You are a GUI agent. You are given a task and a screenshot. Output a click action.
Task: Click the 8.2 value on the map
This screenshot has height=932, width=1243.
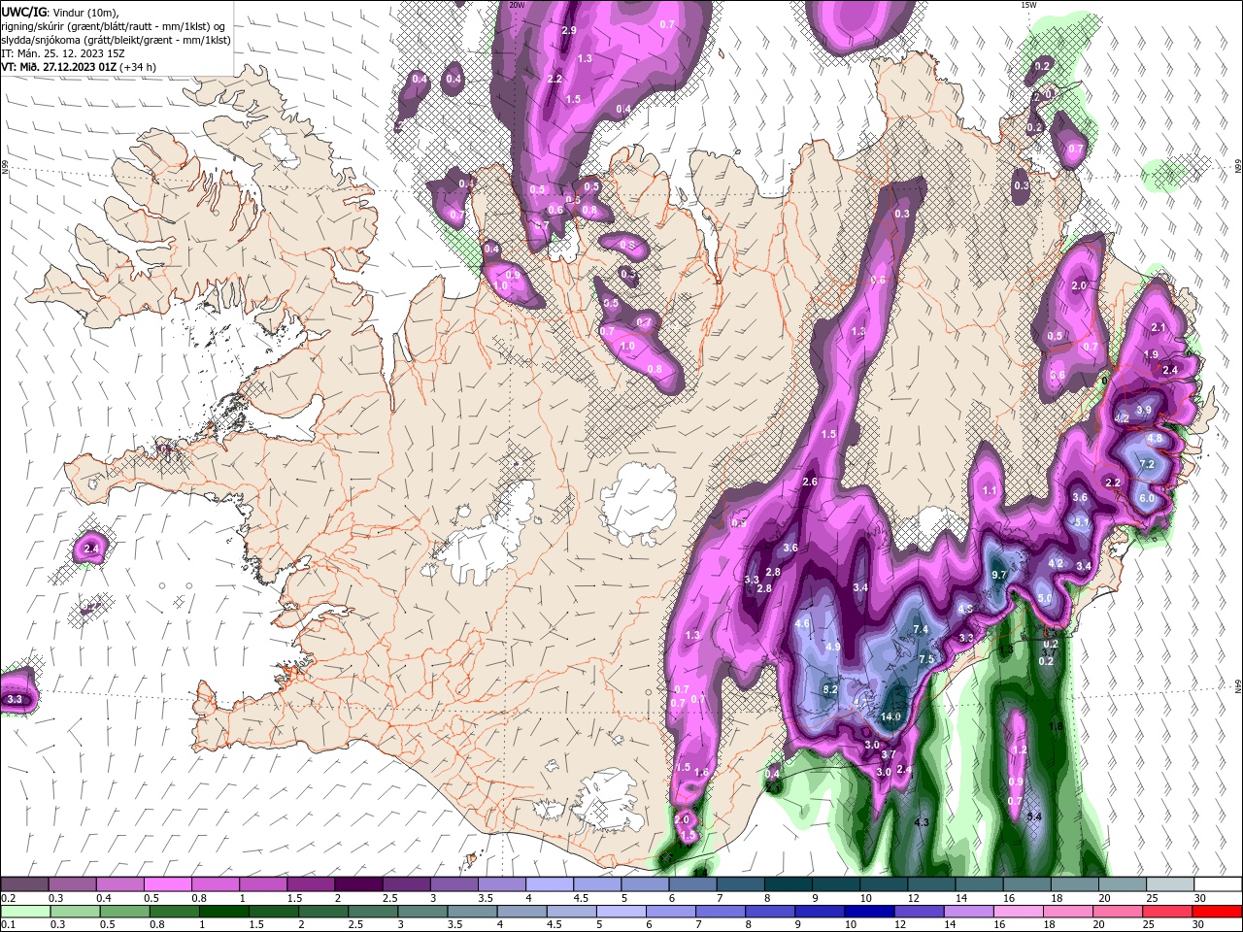[830, 689]
